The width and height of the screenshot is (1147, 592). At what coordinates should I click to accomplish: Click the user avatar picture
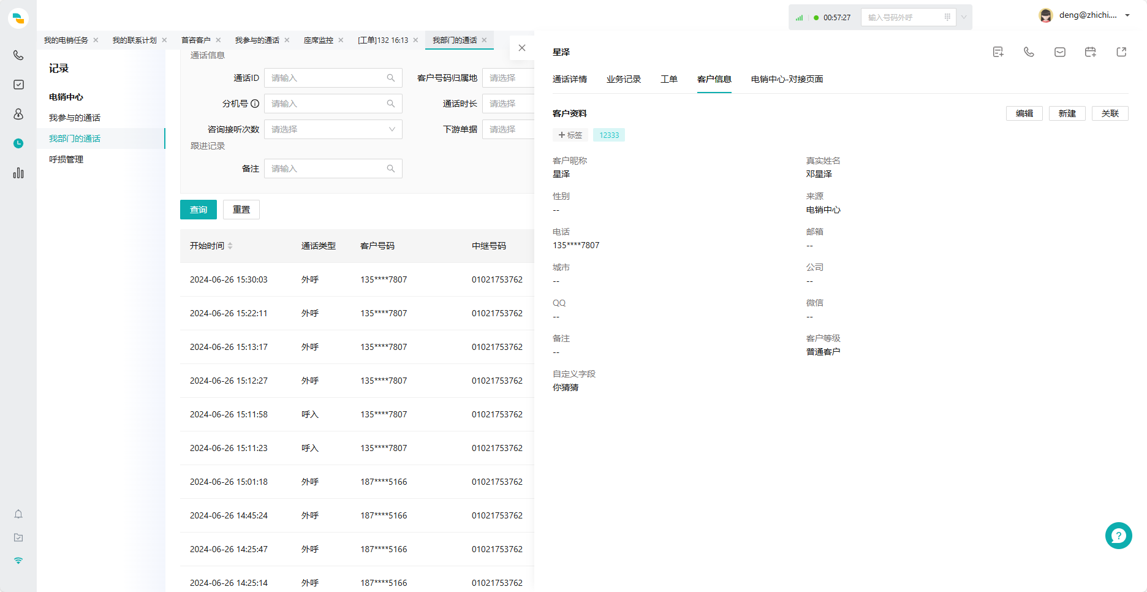tap(1046, 16)
